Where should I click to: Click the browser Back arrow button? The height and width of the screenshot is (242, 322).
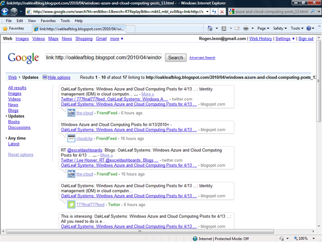click(x=5, y=12)
